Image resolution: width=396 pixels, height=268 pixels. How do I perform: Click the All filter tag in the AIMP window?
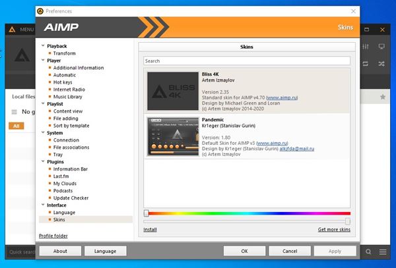(x=16, y=126)
